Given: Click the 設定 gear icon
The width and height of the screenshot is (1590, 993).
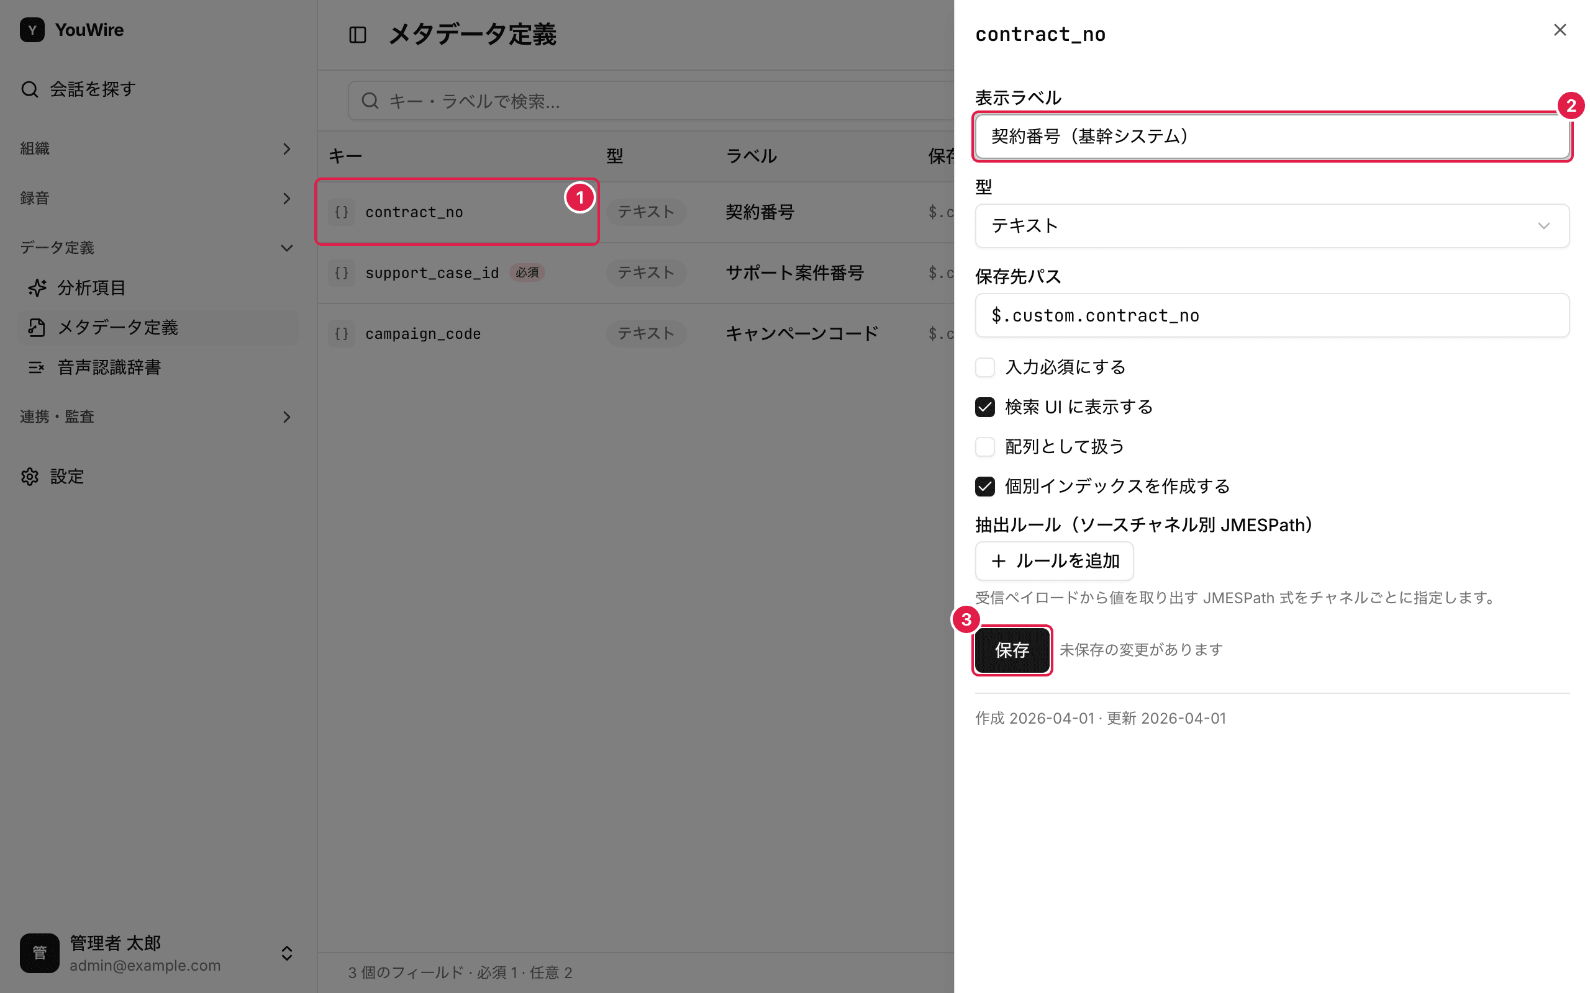Looking at the screenshot, I should point(30,477).
